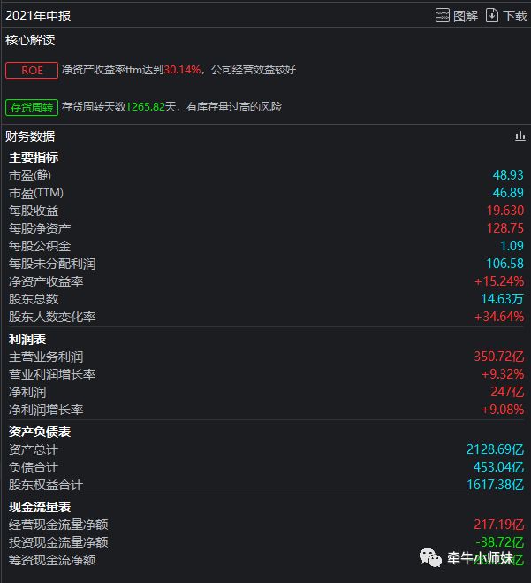The width and height of the screenshot is (531, 583).
Task: Click the 图解 label
Action: 466,16
